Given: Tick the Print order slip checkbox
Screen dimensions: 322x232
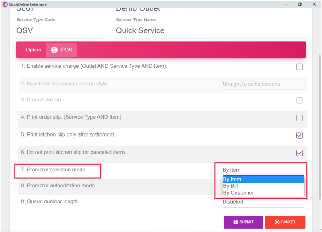Looking at the screenshot, I should point(299,118).
